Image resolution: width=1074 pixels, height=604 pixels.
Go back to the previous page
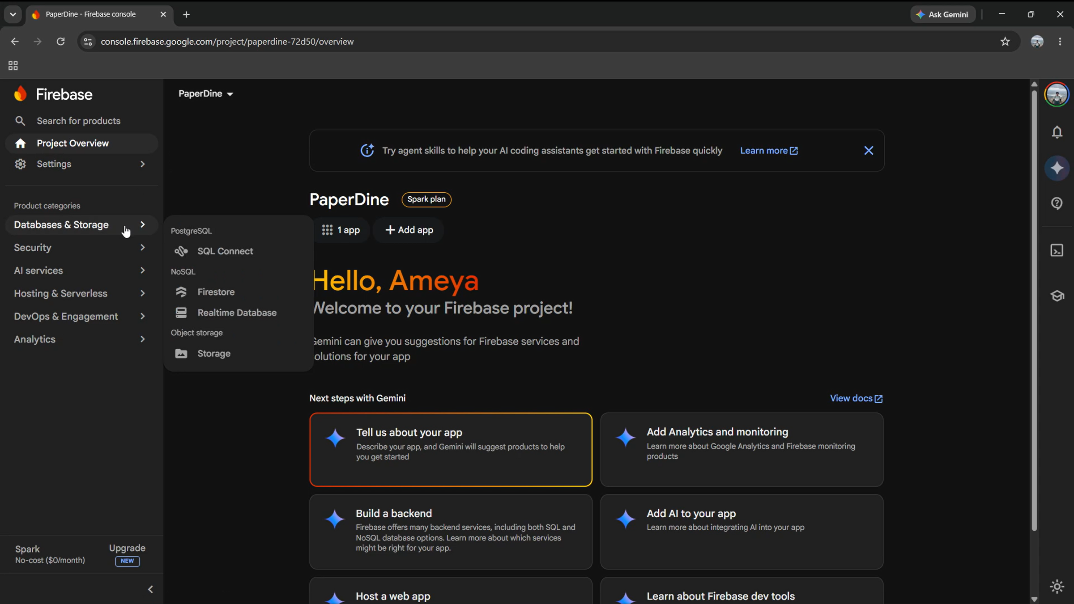(x=15, y=42)
